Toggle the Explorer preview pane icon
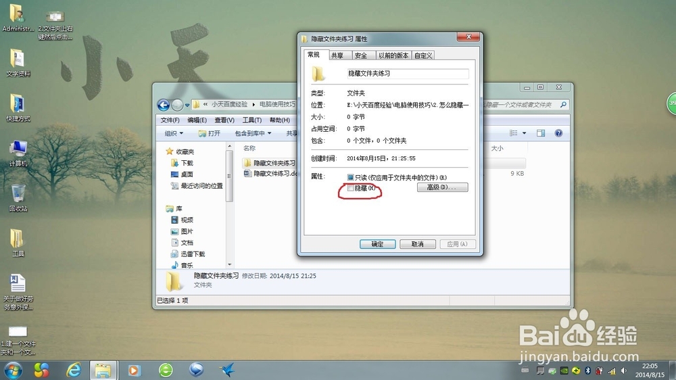This screenshot has height=380, width=676. (x=541, y=133)
